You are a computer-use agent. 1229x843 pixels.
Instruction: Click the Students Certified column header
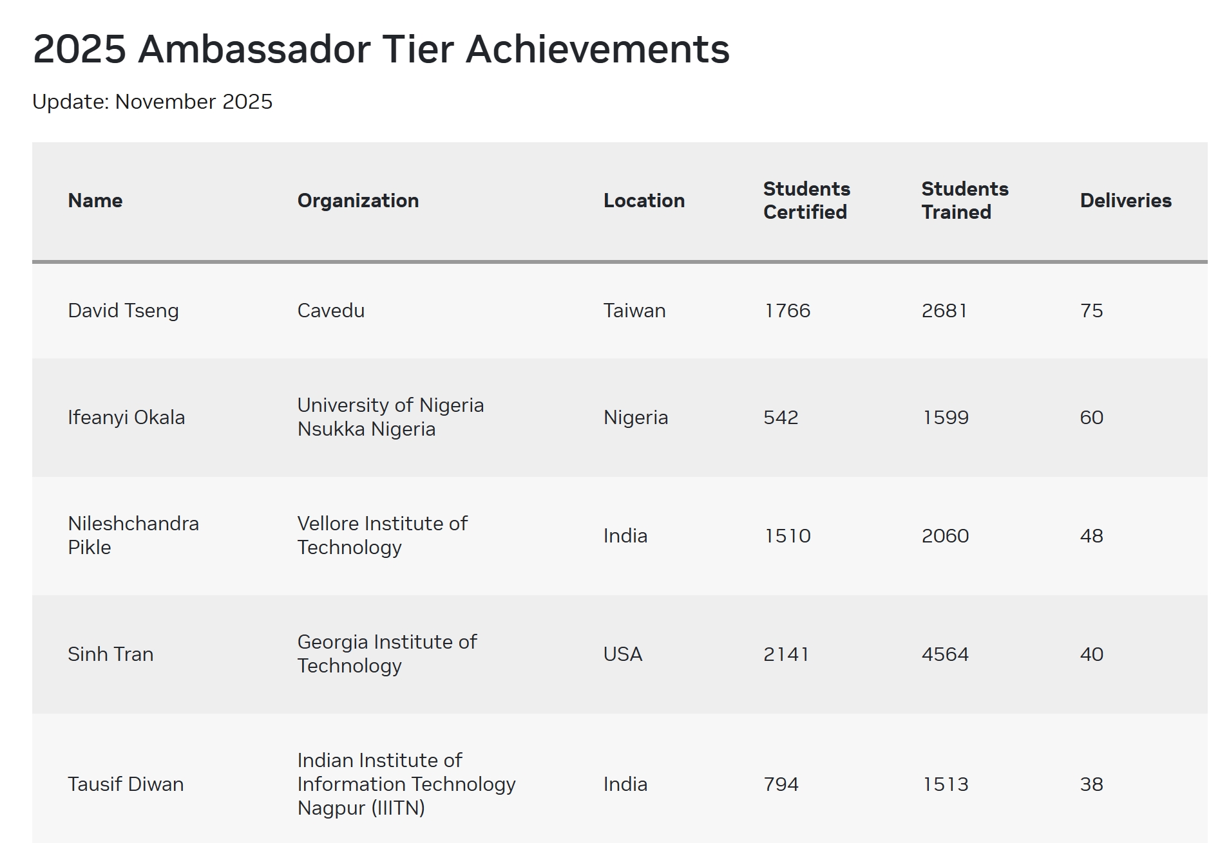click(806, 201)
